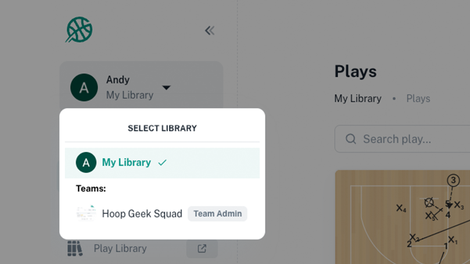Screen dimensions: 470x264
Task: Click the Team Admin badge
Action: 218,214
